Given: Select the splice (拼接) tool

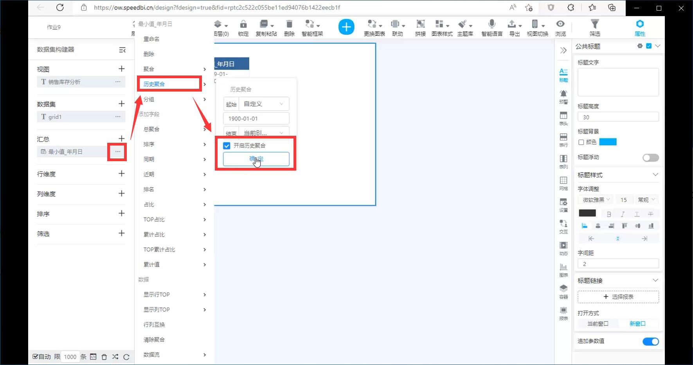Looking at the screenshot, I should pyautogui.click(x=420, y=27).
